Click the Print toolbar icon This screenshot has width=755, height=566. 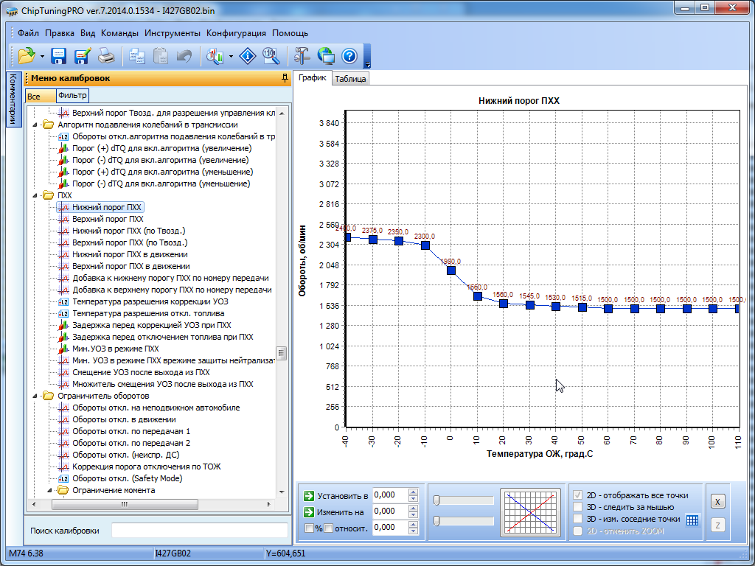tap(105, 56)
